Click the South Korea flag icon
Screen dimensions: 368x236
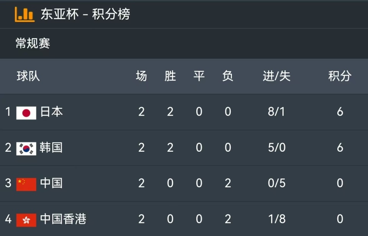pos(26,149)
